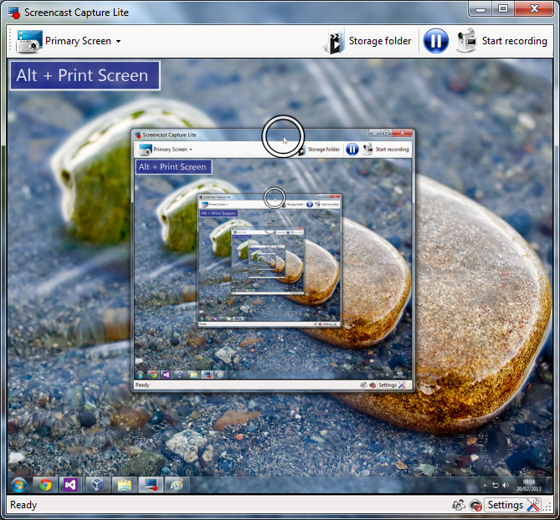Open Paint from the previewed taskbar

pos(177,485)
